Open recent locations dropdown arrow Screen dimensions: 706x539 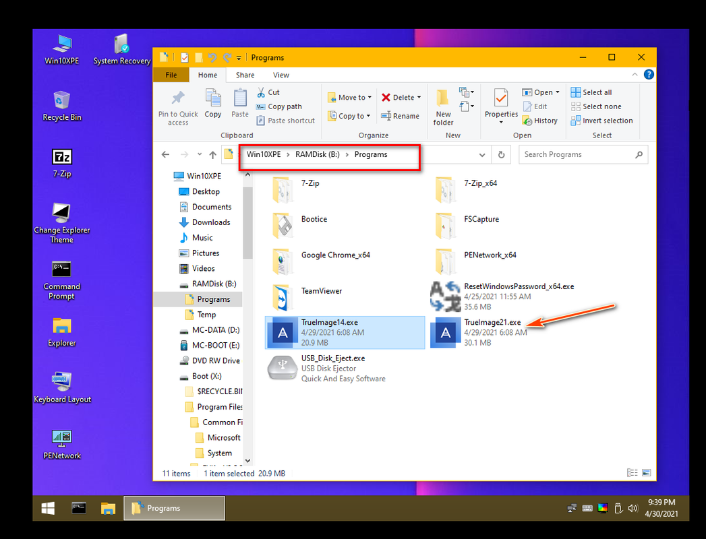pos(199,155)
